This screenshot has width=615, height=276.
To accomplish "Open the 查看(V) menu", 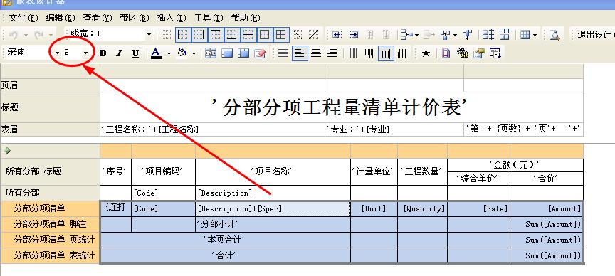I will [98, 18].
